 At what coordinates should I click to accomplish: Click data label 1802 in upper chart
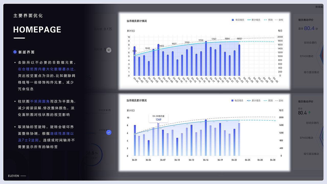click(239, 39)
